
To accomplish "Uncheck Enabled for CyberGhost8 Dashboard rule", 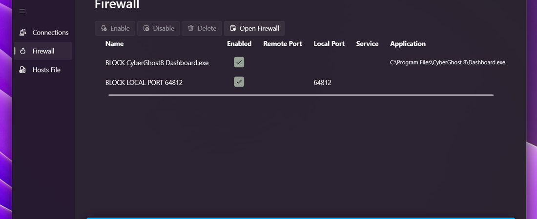I will click(x=239, y=62).
